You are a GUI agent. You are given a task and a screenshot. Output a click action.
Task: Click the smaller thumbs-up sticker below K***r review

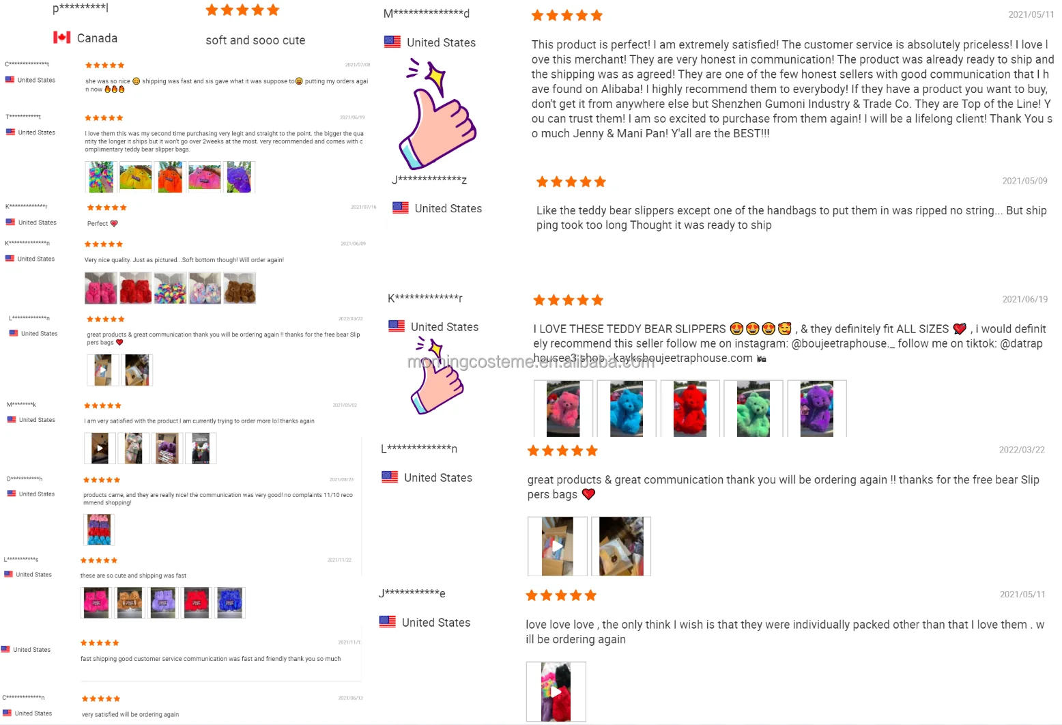(x=437, y=377)
